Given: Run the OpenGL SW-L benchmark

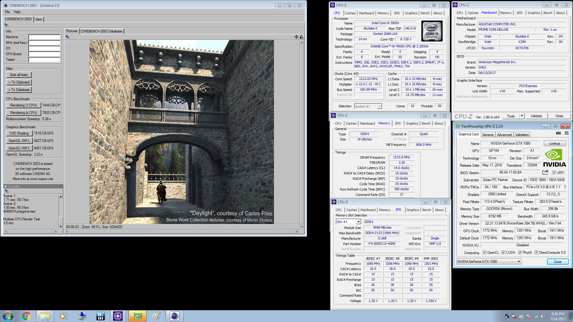Looking at the screenshot, I should [x=19, y=141].
